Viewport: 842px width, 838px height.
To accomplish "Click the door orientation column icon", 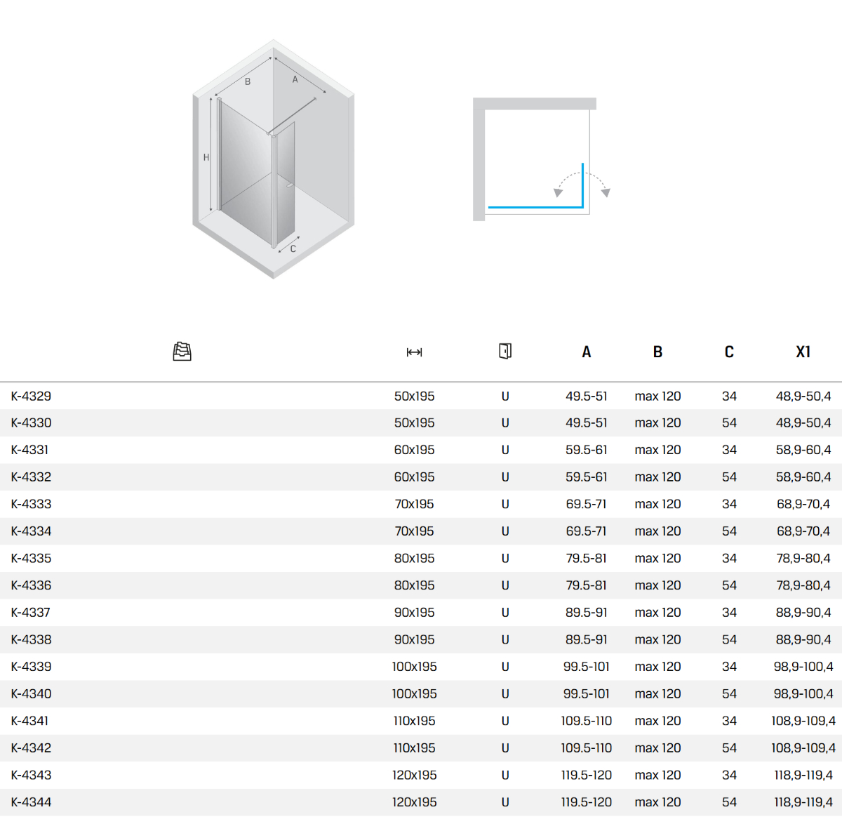I will click(x=504, y=352).
